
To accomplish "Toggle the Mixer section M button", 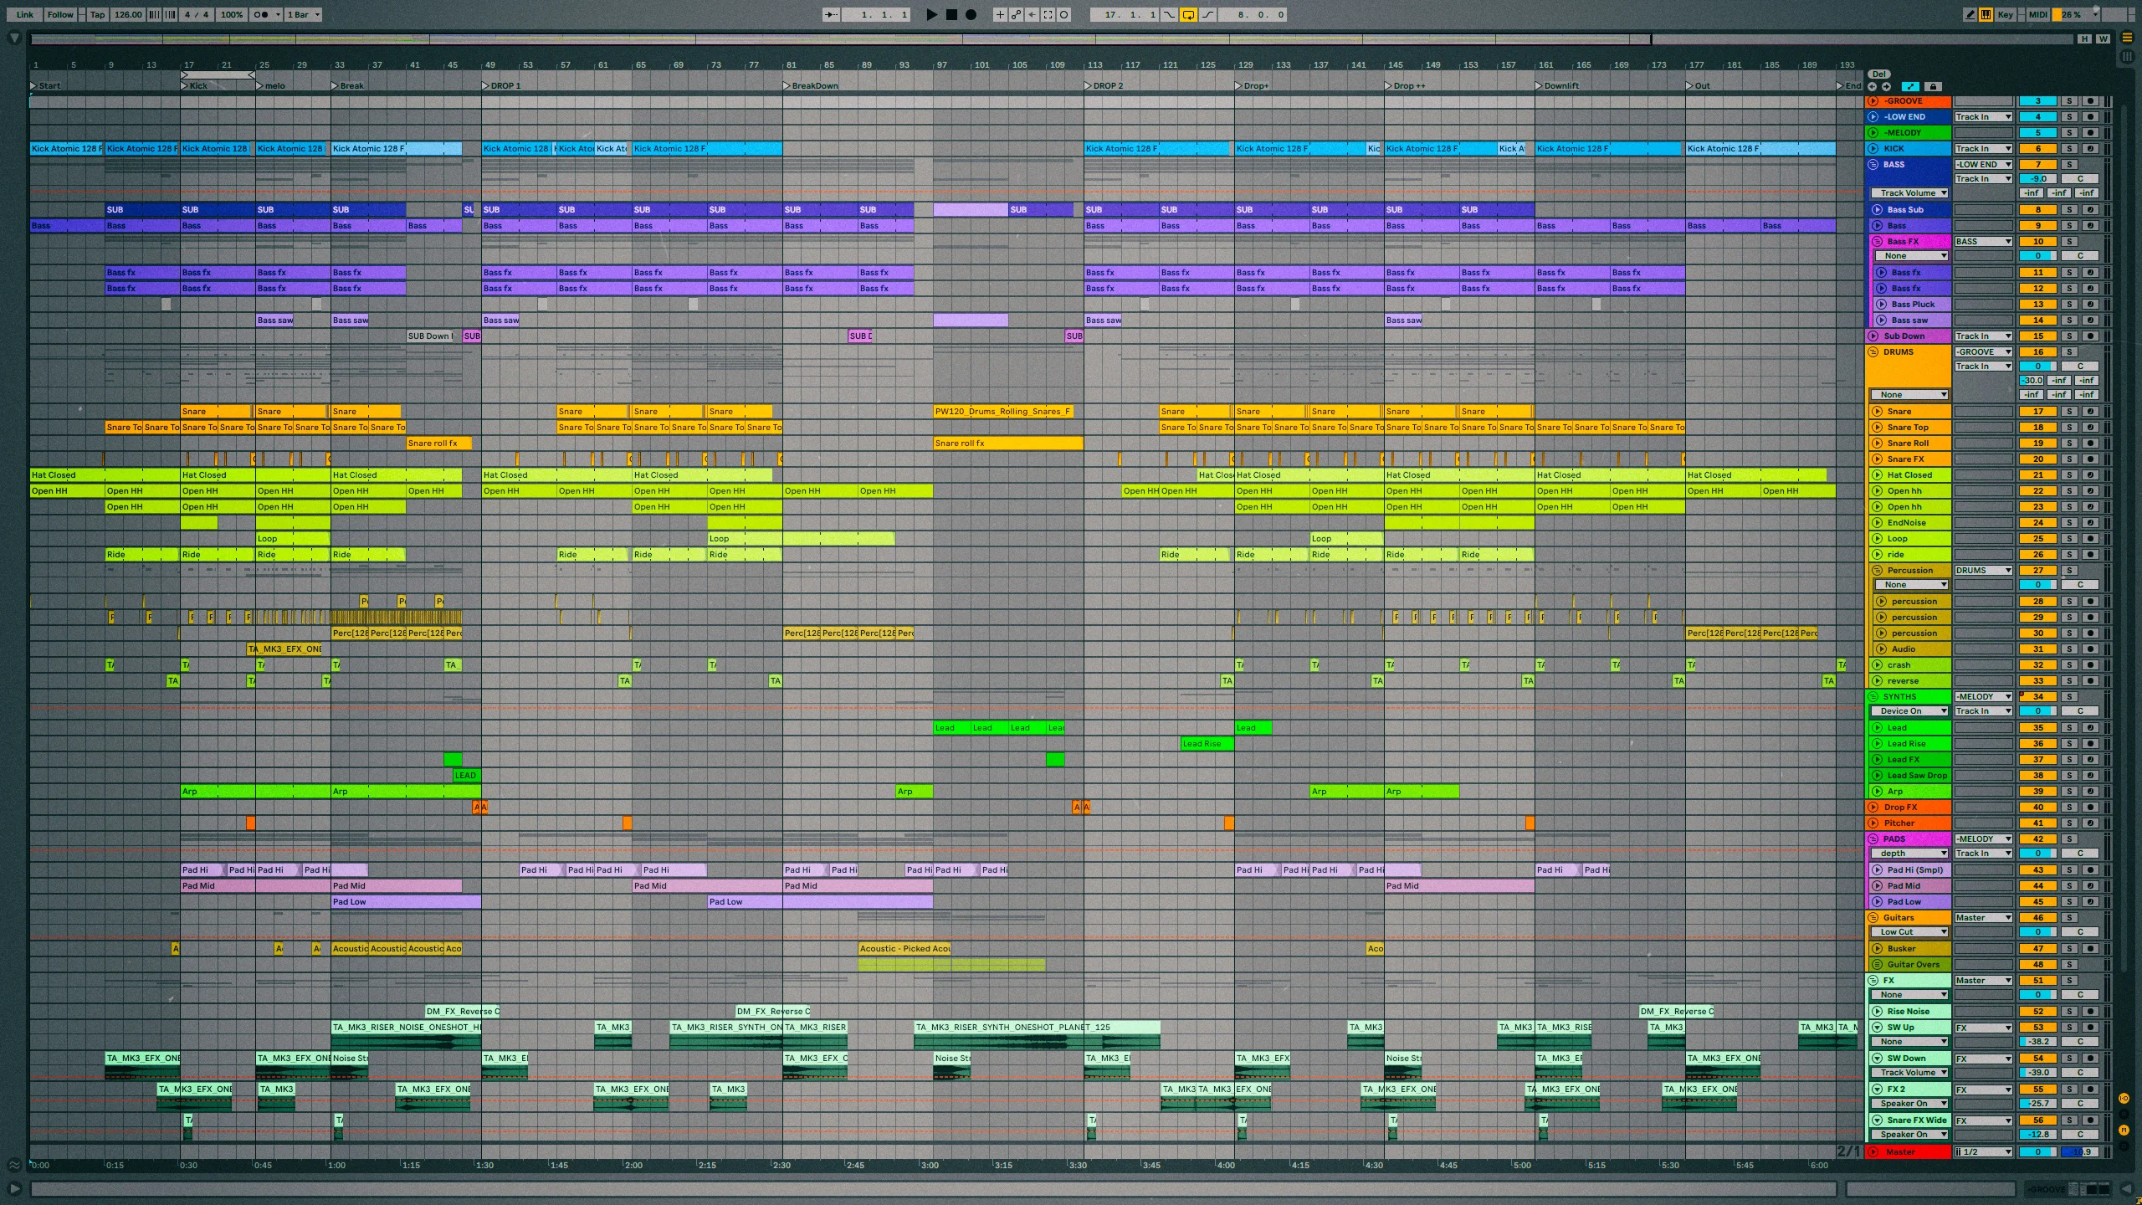I will [x=2124, y=1131].
